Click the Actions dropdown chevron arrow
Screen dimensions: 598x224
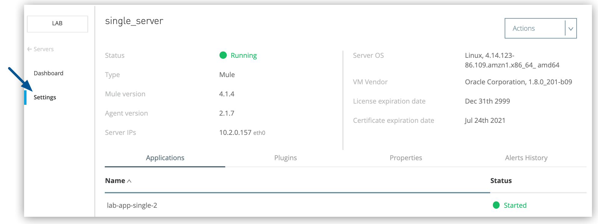[571, 29]
